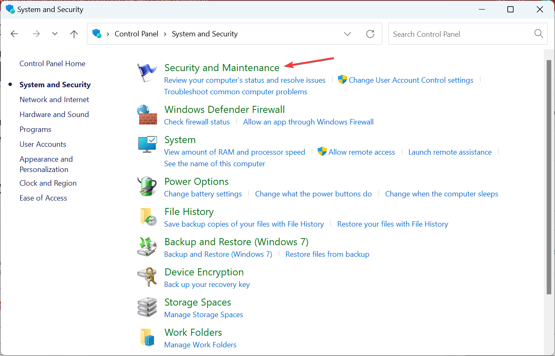Click the Work Folders icon
The width and height of the screenshot is (555, 356).
click(x=147, y=338)
